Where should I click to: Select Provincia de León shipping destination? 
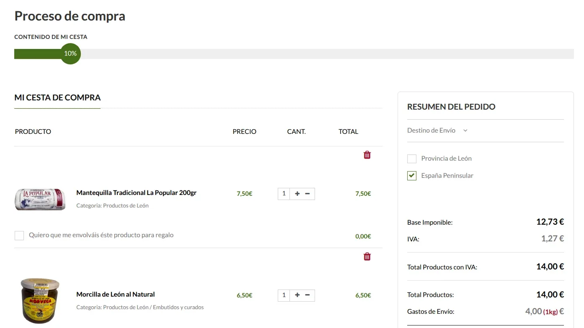(x=412, y=159)
